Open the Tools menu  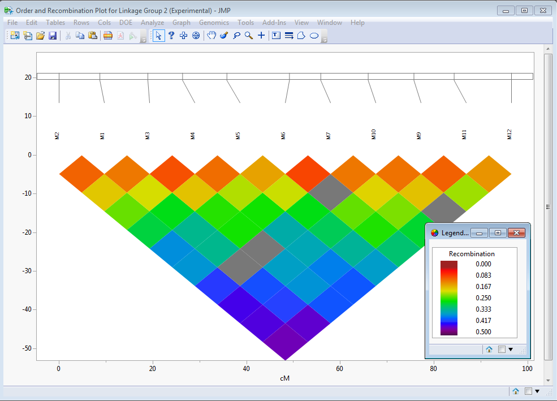(246, 23)
